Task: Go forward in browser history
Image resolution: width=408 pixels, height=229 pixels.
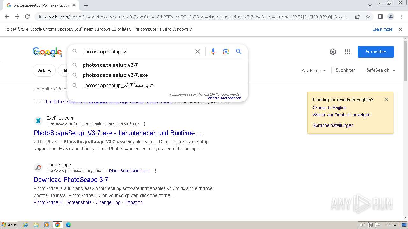Action: pos(17,17)
